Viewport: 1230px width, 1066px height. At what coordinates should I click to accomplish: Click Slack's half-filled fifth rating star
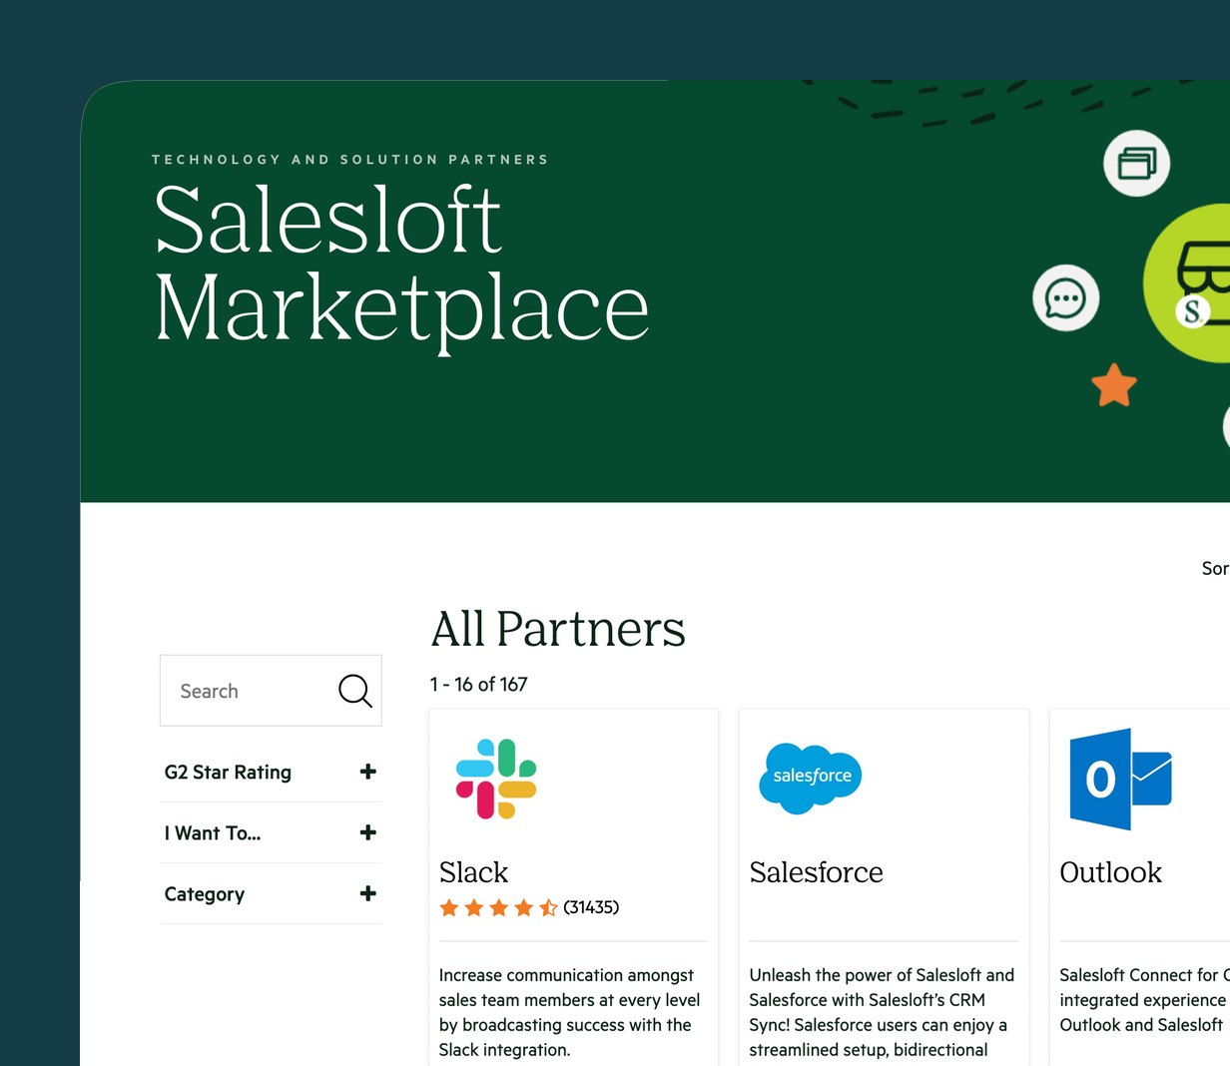[x=547, y=907]
